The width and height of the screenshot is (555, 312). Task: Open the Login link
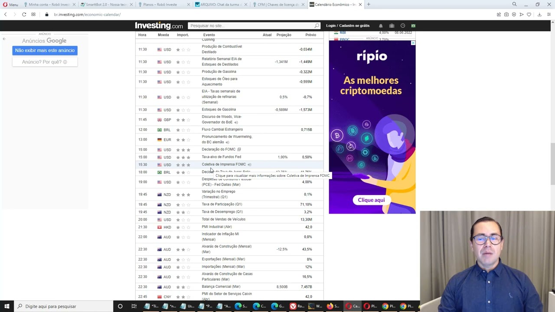331,26
